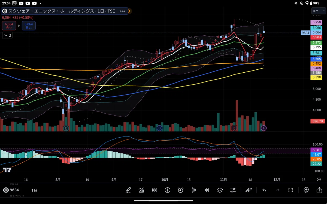327x204 pixels.
Task: Open the November red earnings E marker
Action: [x=234, y=128]
